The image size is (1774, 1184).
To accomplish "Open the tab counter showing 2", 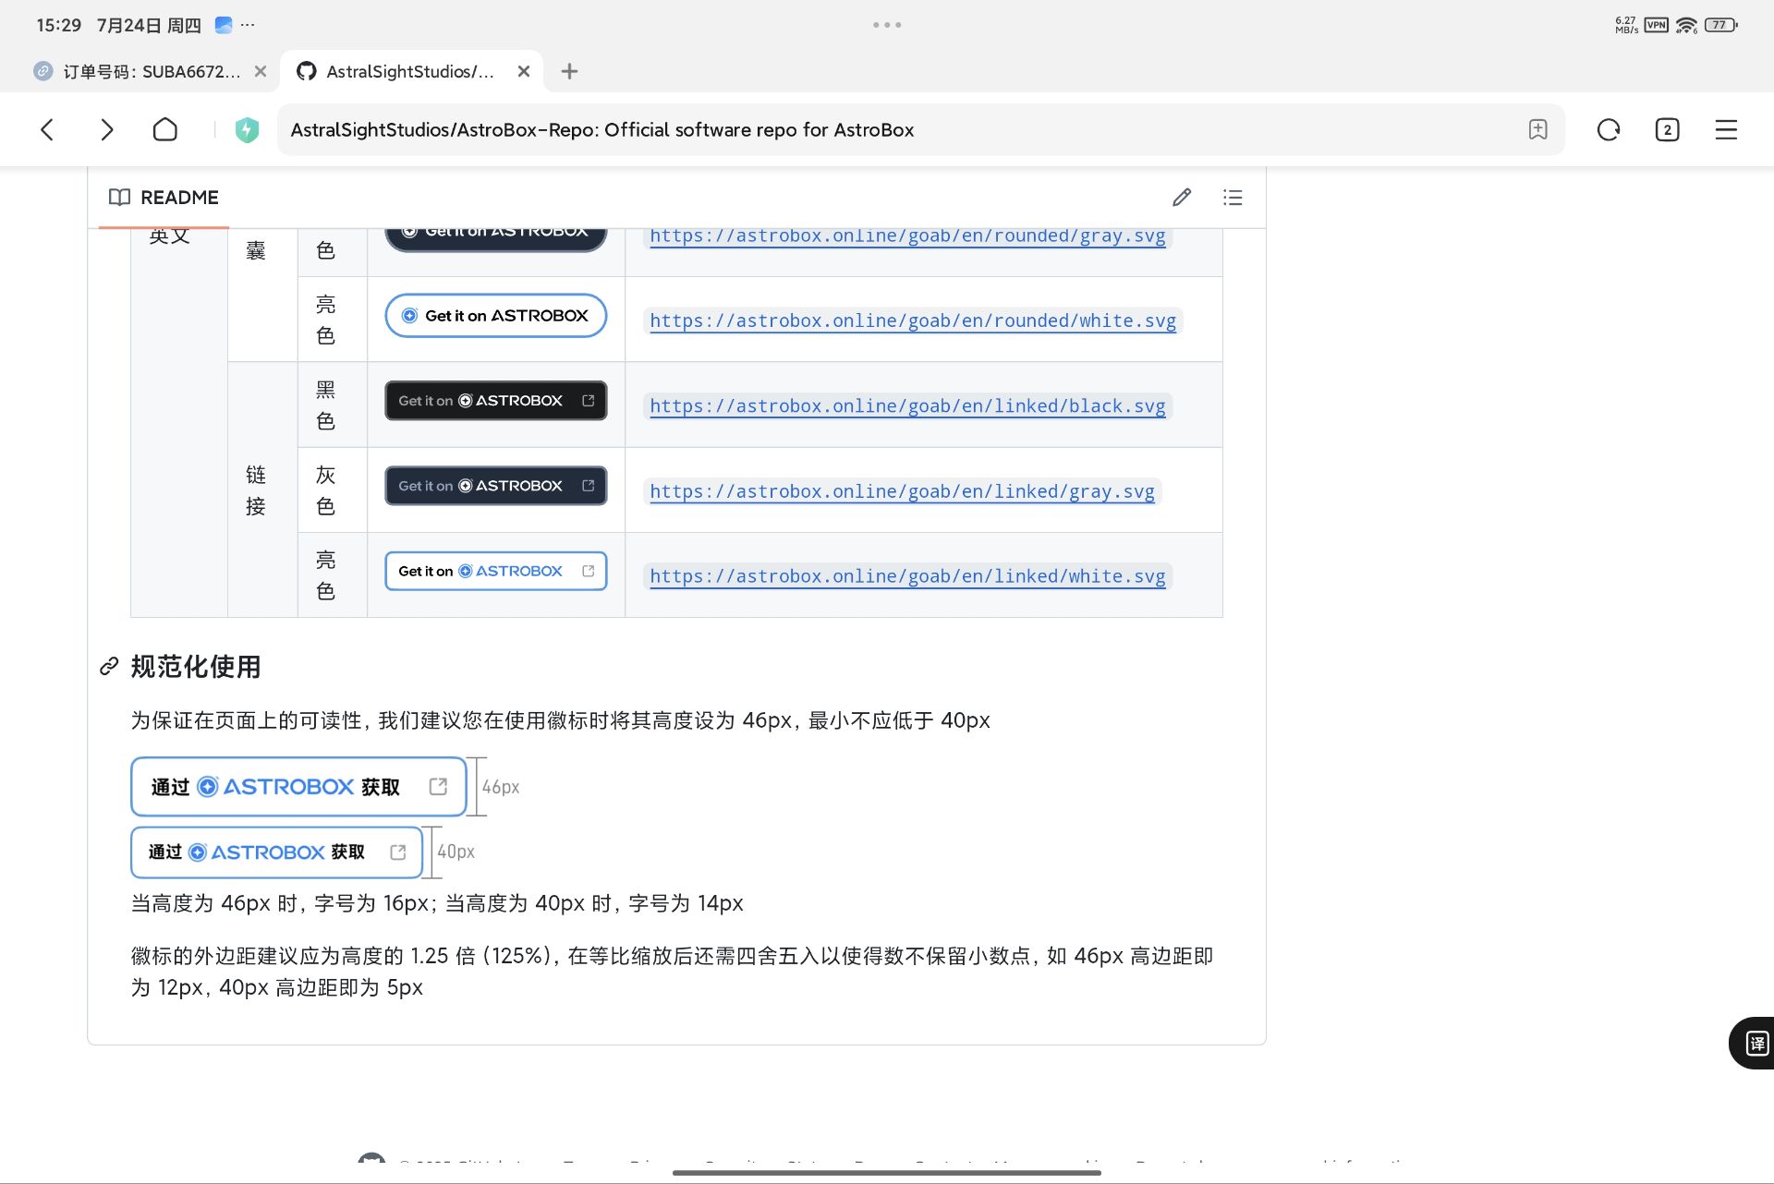I will pos(1667,129).
